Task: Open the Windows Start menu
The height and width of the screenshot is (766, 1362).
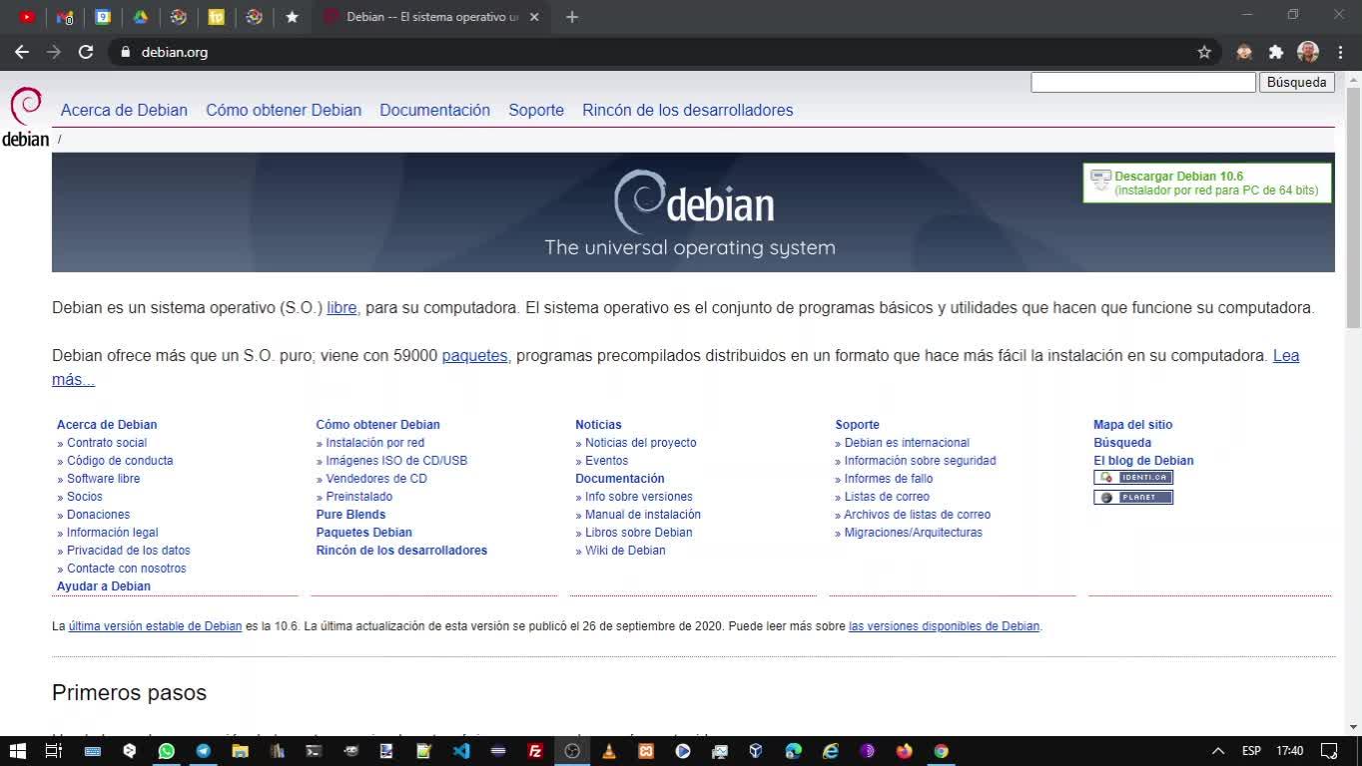Action: [x=17, y=751]
